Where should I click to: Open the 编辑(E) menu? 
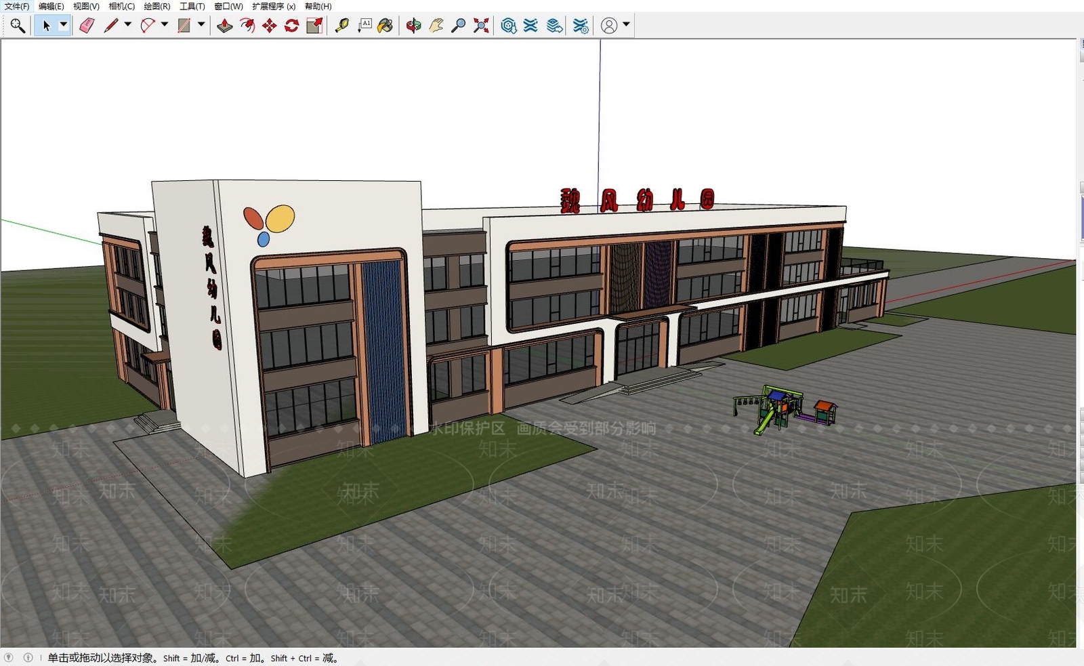[51, 6]
